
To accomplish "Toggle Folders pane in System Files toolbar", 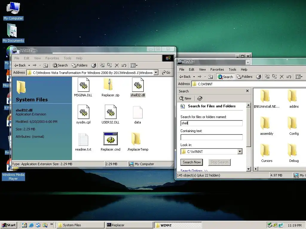I will pyautogui.click(x=79, y=65).
